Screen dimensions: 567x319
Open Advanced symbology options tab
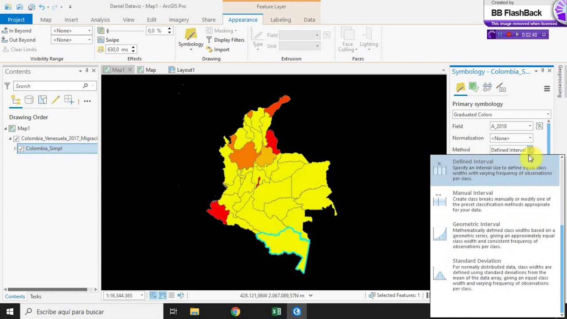coord(501,87)
